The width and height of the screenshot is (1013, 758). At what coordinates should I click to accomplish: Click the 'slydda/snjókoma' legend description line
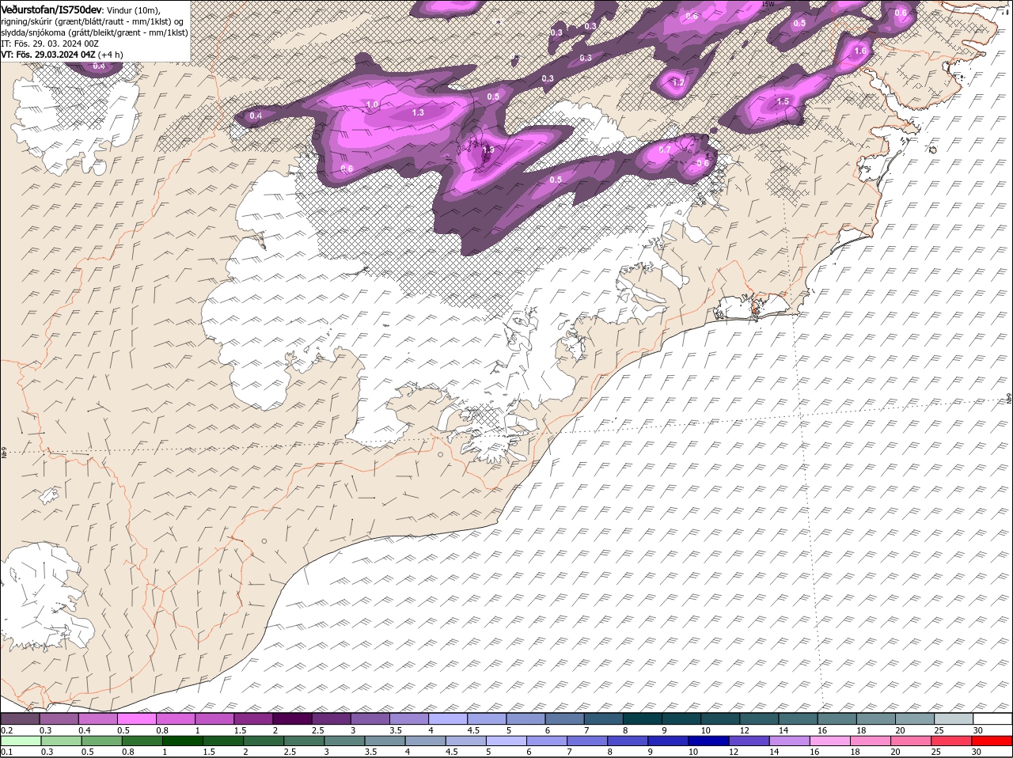pos(94,32)
